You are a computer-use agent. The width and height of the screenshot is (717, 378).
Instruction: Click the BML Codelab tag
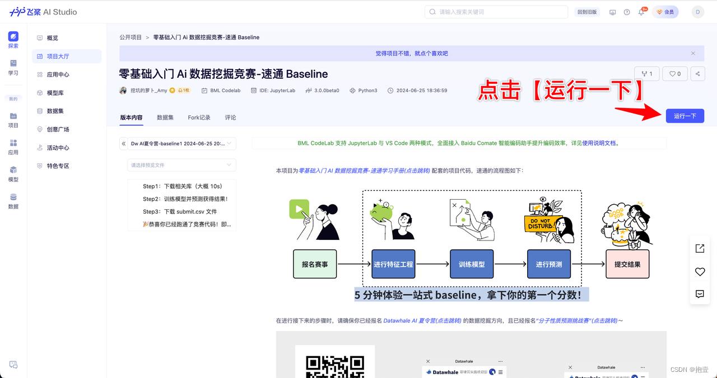click(221, 90)
